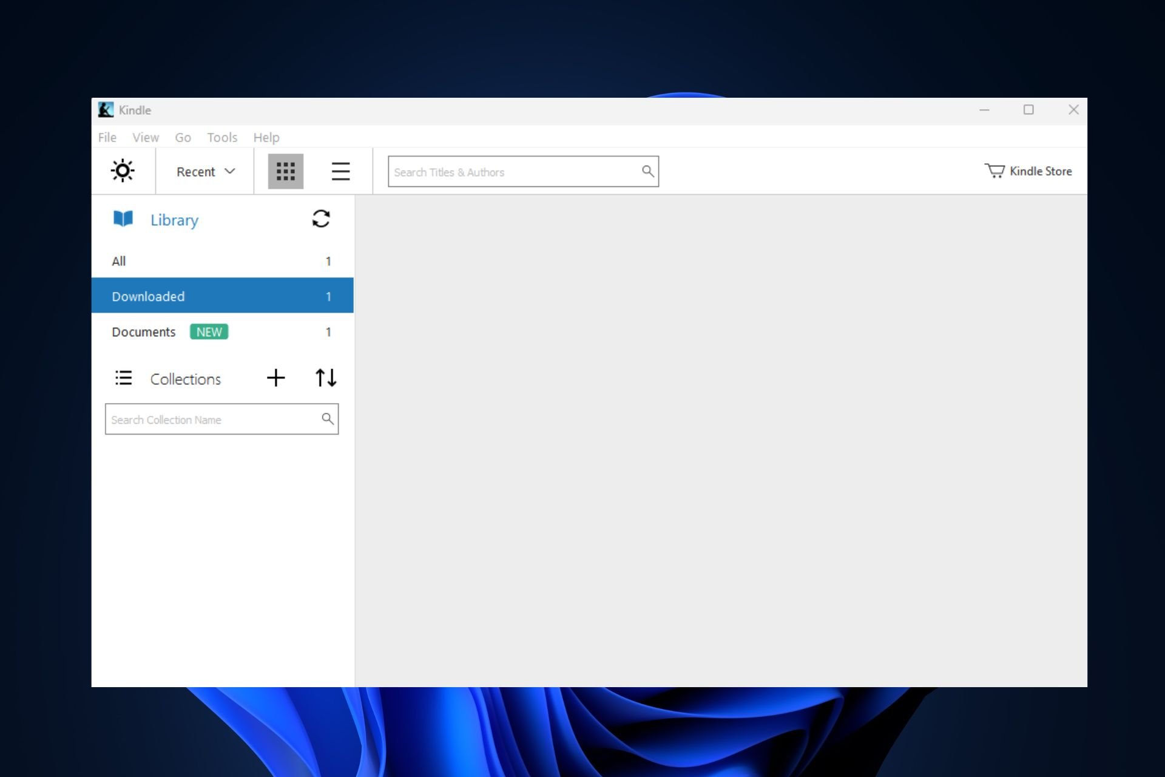The image size is (1165, 777).
Task: Click the Collections heading
Action: 185,379
